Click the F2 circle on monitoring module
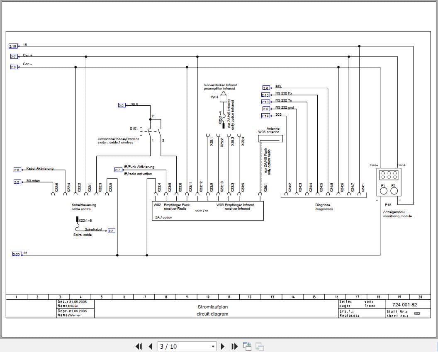 [394, 191]
